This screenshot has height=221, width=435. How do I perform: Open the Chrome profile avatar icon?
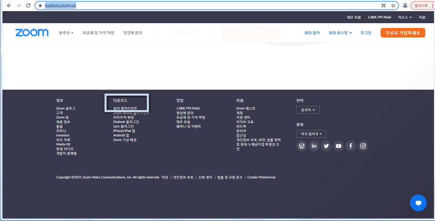click(x=405, y=5)
